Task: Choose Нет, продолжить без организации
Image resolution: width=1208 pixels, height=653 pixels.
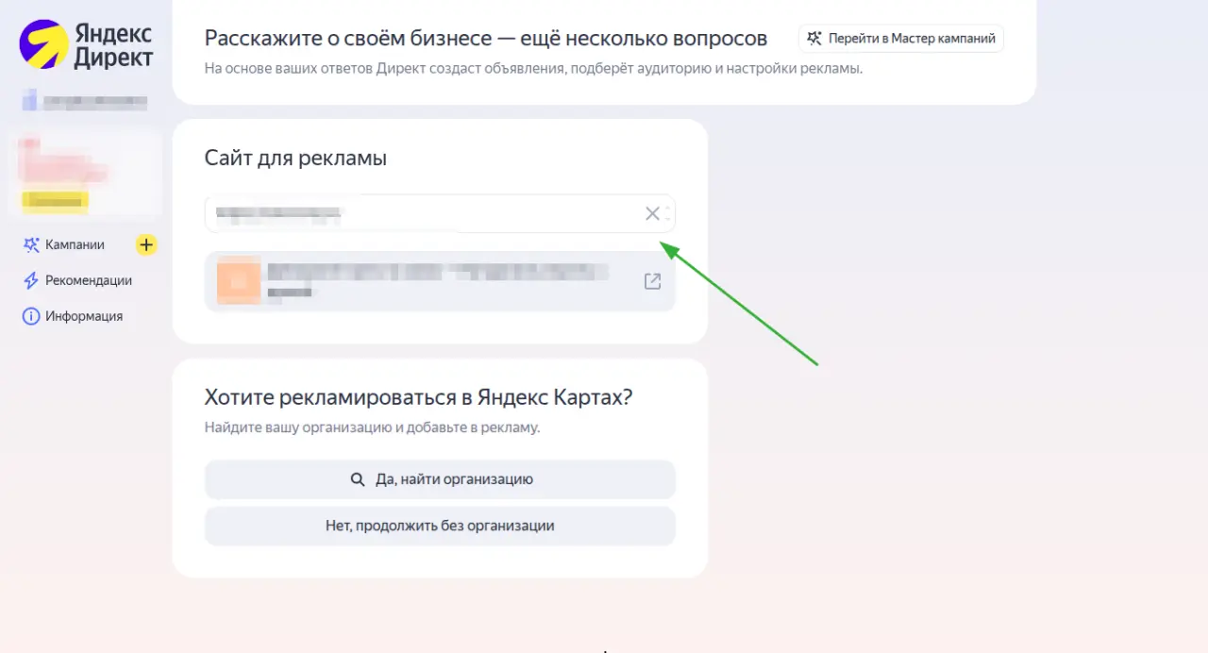Action: click(x=440, y=526)
